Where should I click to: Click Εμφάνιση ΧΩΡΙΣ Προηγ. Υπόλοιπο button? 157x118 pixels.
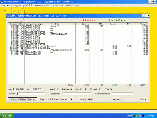coord(54,99)
